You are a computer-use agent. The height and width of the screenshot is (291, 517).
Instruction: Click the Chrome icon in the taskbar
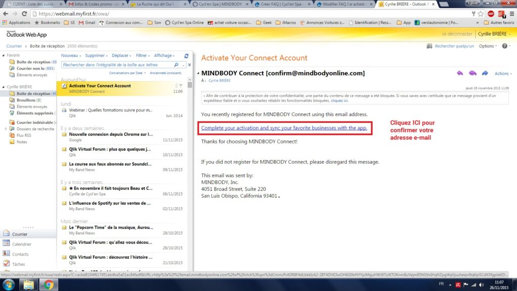pyautogui.click(x=48, y=284)
